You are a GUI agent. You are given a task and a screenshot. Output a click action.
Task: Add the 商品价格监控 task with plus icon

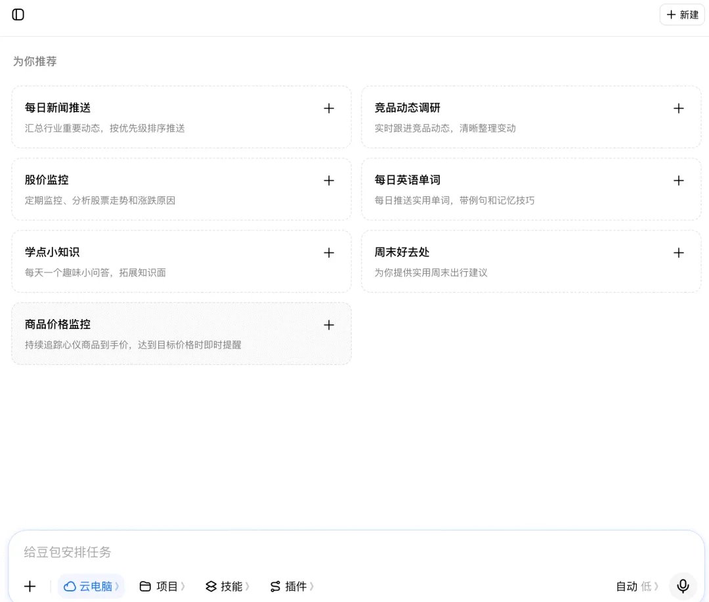click(329, 325)
